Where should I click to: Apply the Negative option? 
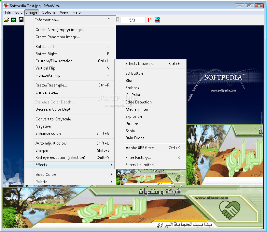[x=70, y=126]
